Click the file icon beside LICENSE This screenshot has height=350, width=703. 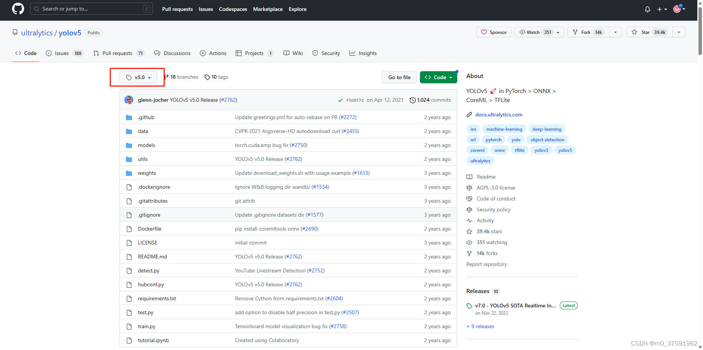[129, 243]
